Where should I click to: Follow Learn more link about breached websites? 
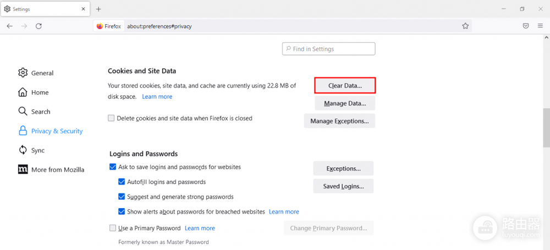point(284,212)
